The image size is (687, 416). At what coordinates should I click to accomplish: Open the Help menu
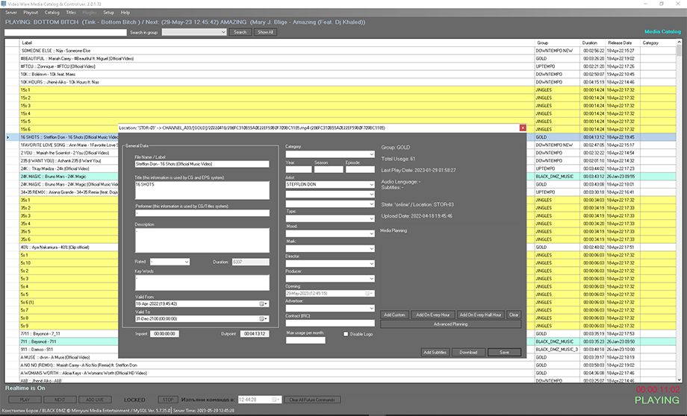pos(125,13)
